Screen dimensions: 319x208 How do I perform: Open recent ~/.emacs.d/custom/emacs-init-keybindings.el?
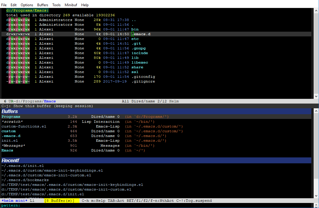click(x=52, y=170)
